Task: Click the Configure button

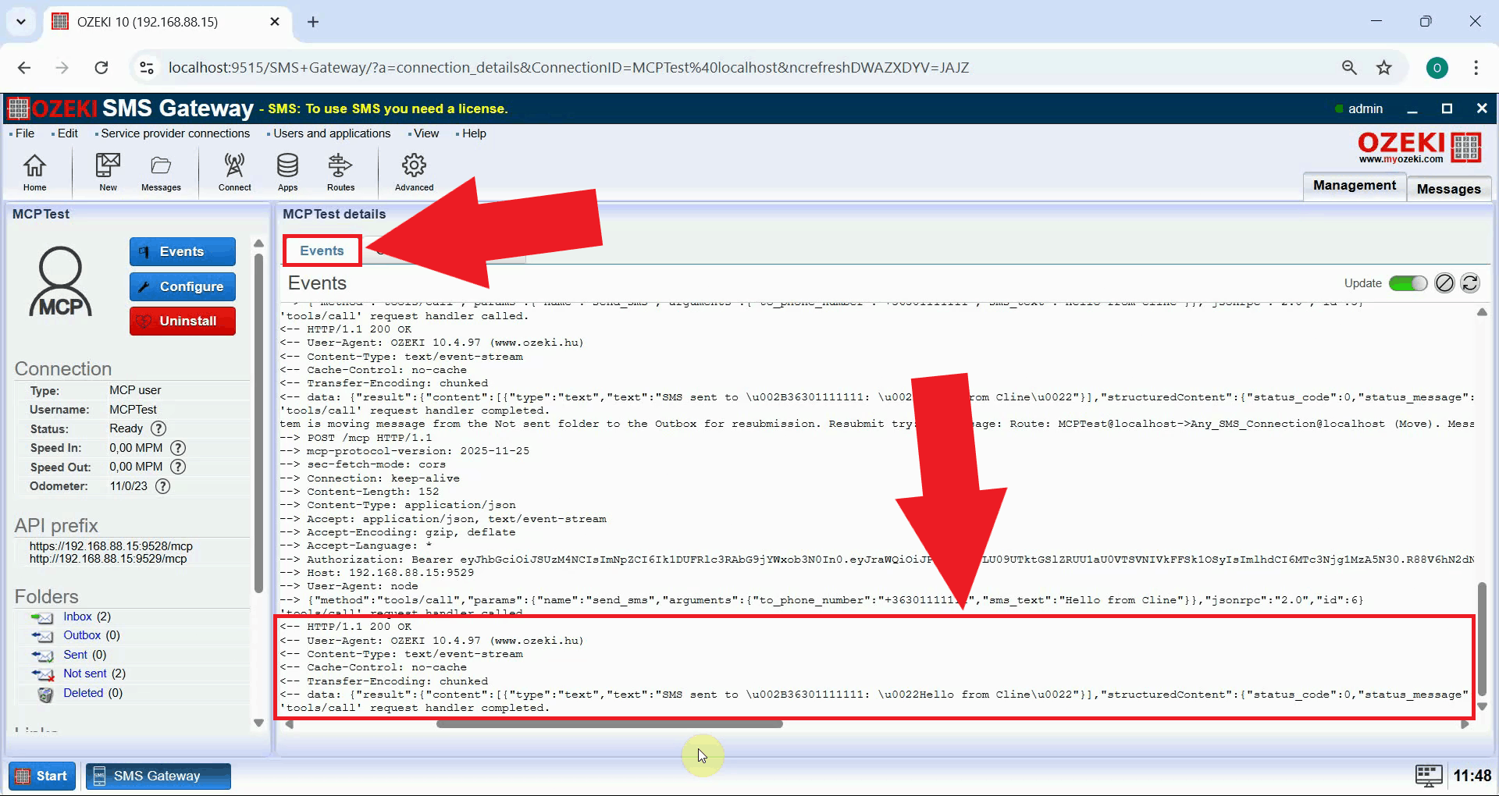Action: pos(183,286)
